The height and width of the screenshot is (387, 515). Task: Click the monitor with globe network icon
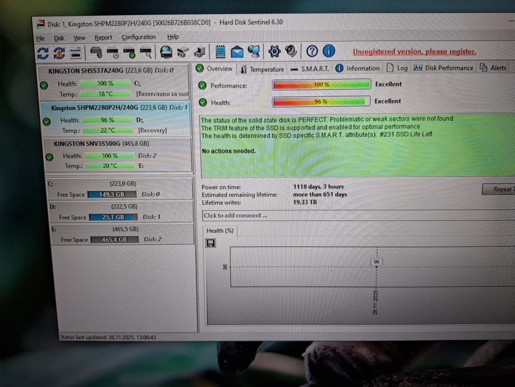(254, 51)
